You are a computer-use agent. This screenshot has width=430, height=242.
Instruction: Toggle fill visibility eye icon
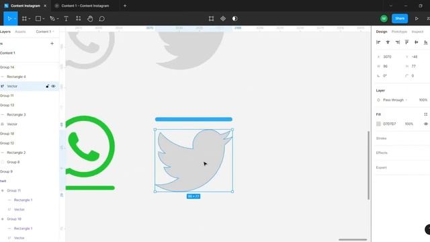click(425, 124)
